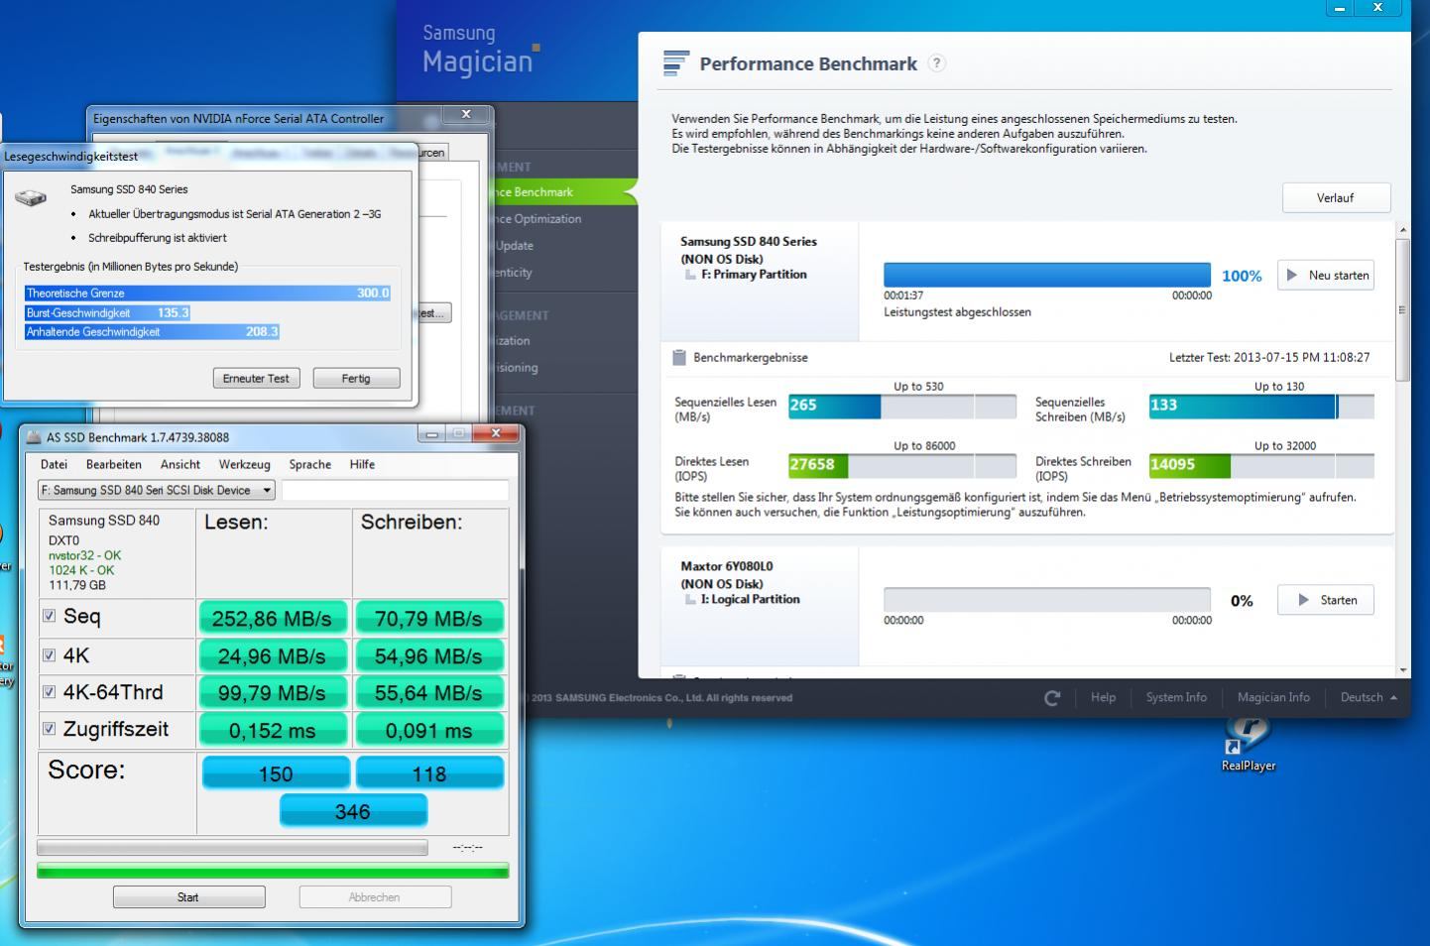Toggle the 4K test checkbox
This screenshot has width=1430, height=946.
(x=49, y=654)
